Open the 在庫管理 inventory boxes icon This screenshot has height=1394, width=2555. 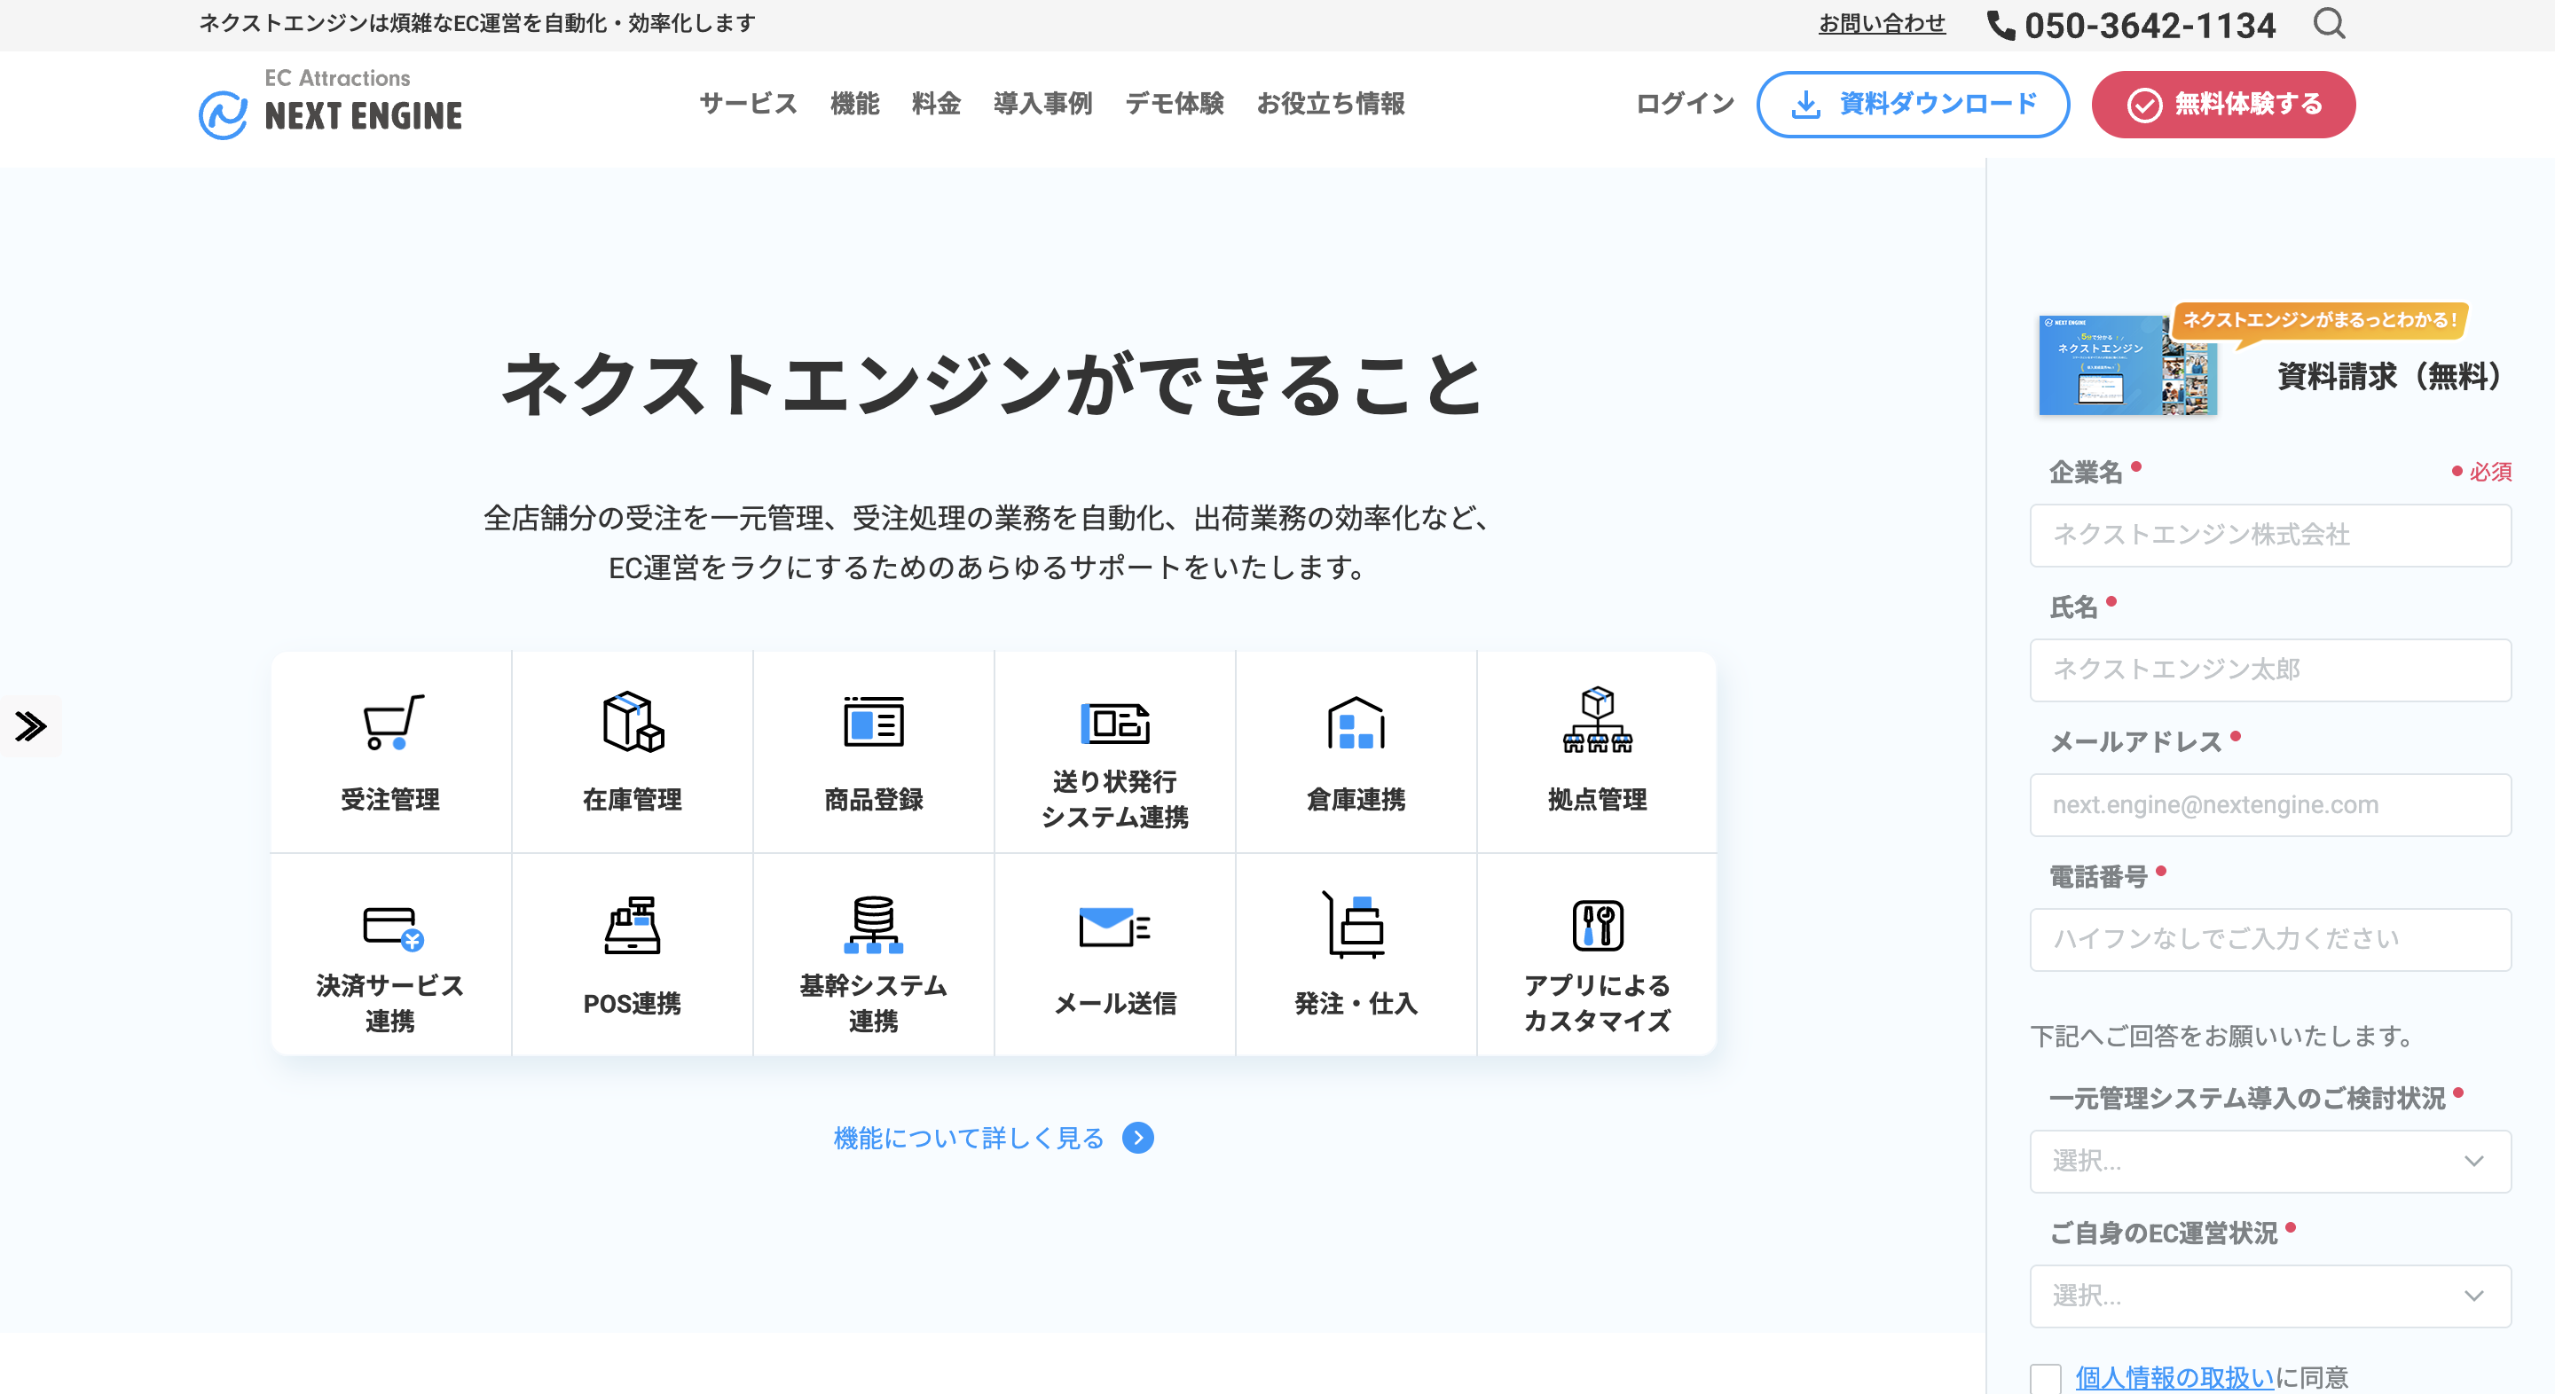(633, 722)
